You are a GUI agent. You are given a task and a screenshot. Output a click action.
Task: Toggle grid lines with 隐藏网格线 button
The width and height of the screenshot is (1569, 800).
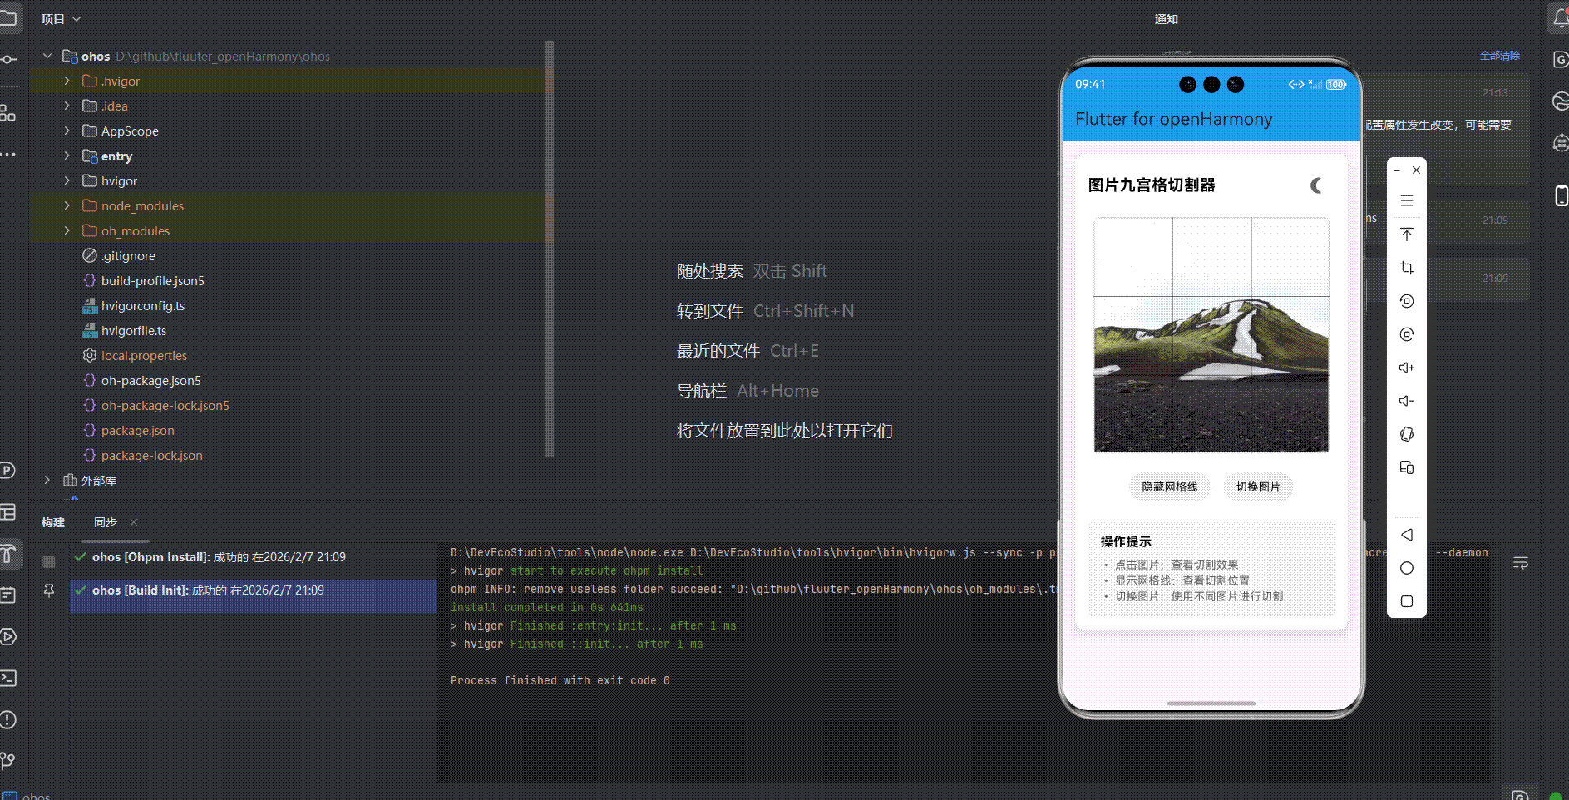(x=1170, y=487)
